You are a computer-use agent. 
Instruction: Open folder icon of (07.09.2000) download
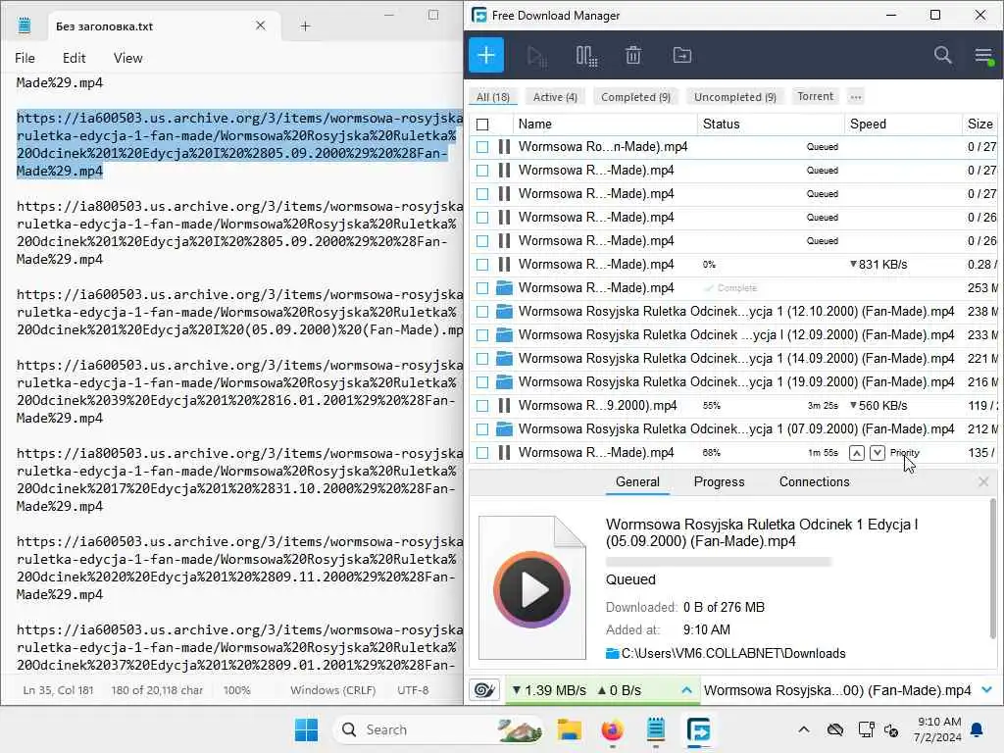505,429
